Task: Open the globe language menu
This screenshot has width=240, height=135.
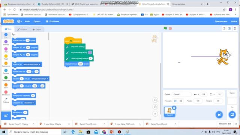Action: point(19,21)
